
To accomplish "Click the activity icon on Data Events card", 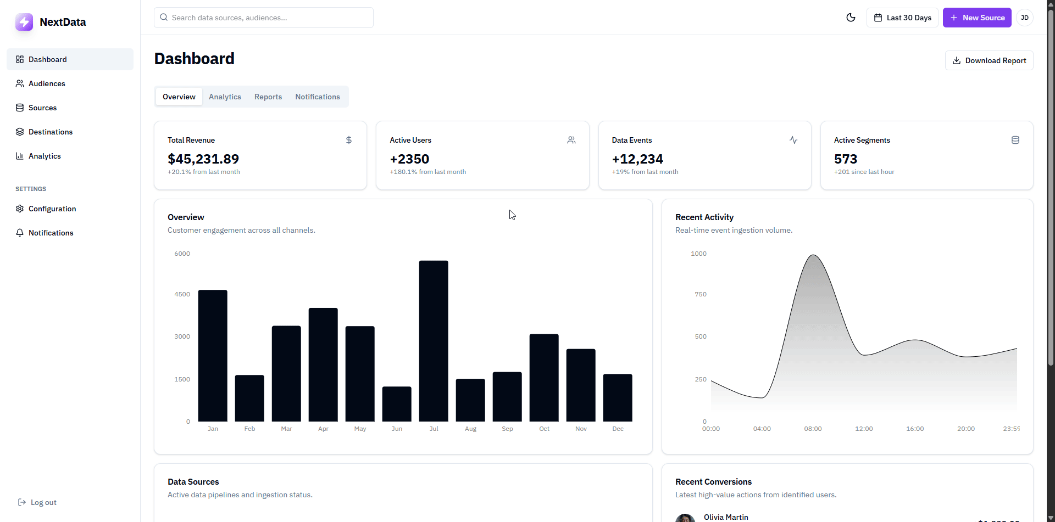I will click(793, 140).
